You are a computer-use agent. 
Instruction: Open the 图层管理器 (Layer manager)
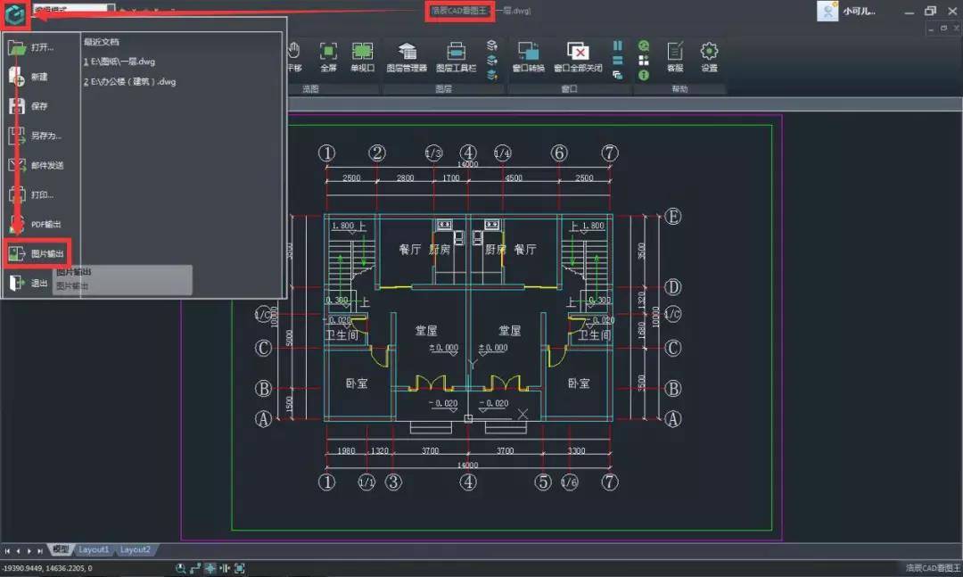[407, 56]
